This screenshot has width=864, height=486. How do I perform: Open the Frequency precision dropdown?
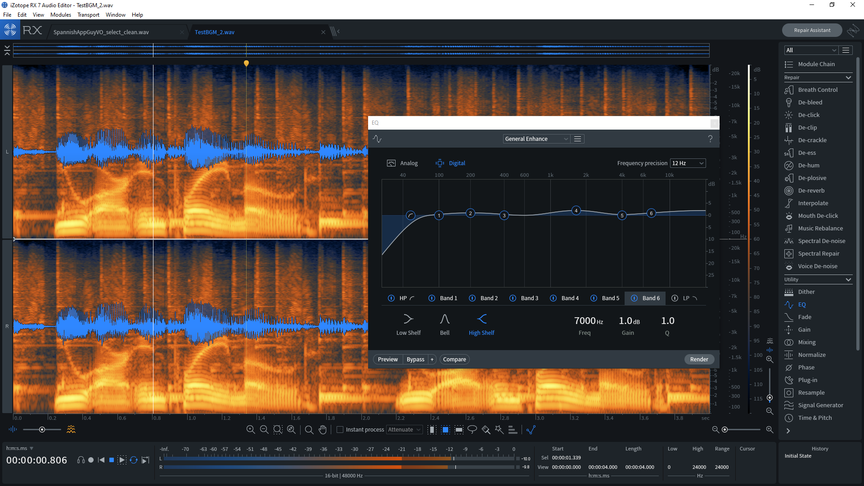coord(688,163)
